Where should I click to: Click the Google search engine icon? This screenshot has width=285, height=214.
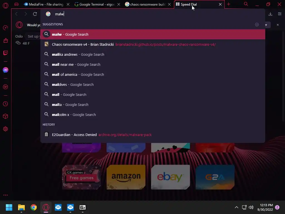click(48, 14)
